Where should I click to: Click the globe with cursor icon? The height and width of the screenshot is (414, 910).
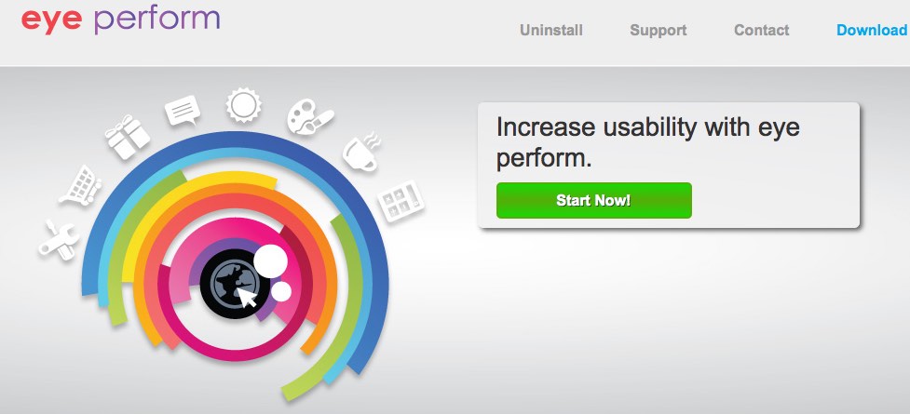click(235, 283)
